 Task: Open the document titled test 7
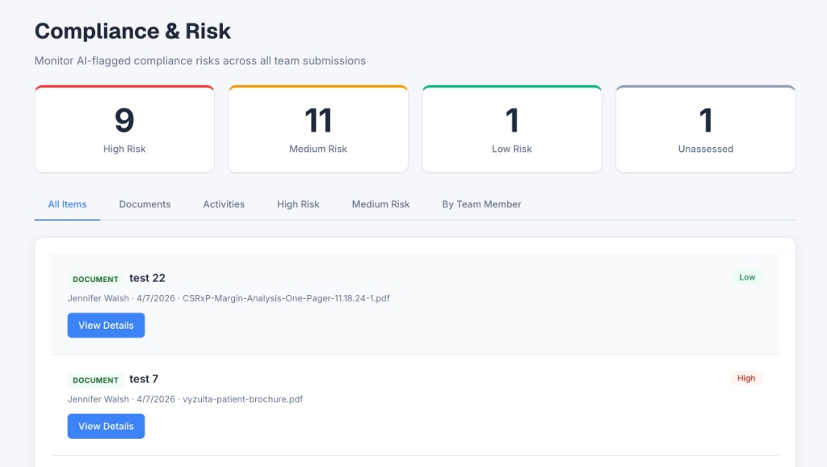[144, 378]
